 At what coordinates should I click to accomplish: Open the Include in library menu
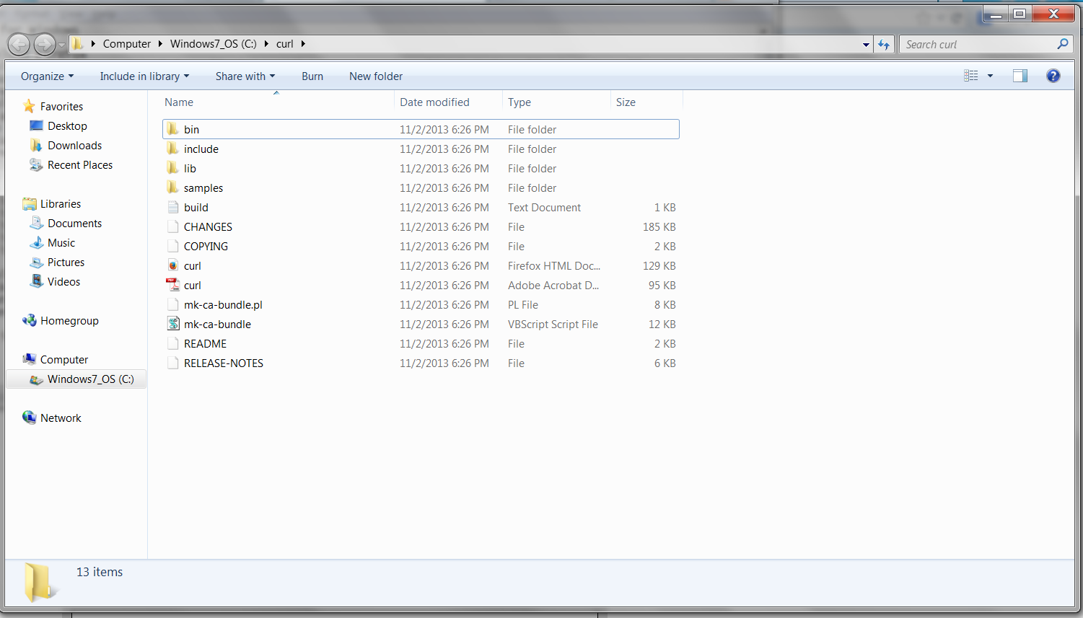144,76
